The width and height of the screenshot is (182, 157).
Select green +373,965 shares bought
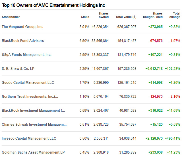pyautogui.click(x=156, y=27)
